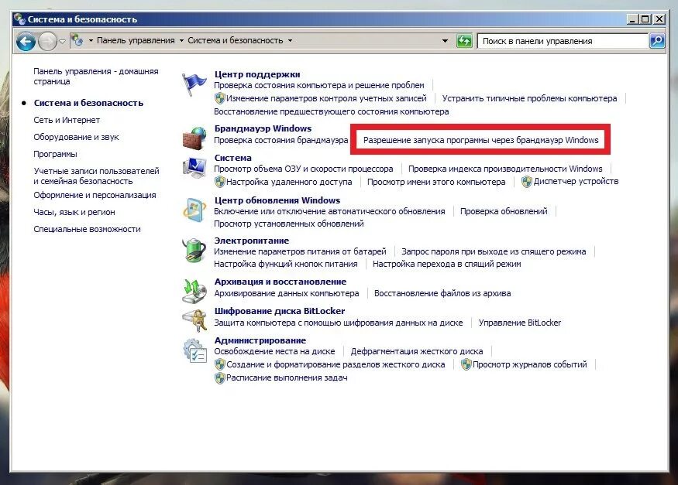
Task: Open Оформление и персонализация category
Action: 95,195
